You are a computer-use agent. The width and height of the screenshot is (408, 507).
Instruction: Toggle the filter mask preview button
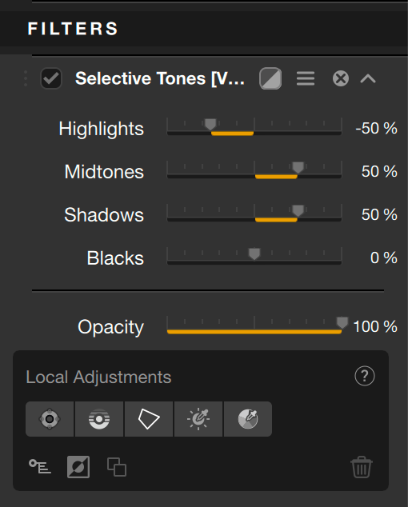(270, 78)
